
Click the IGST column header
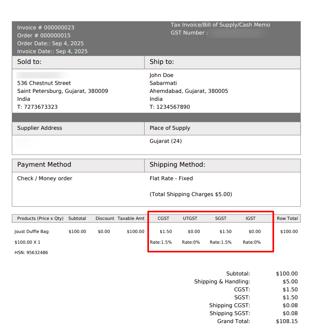(251, 219)
